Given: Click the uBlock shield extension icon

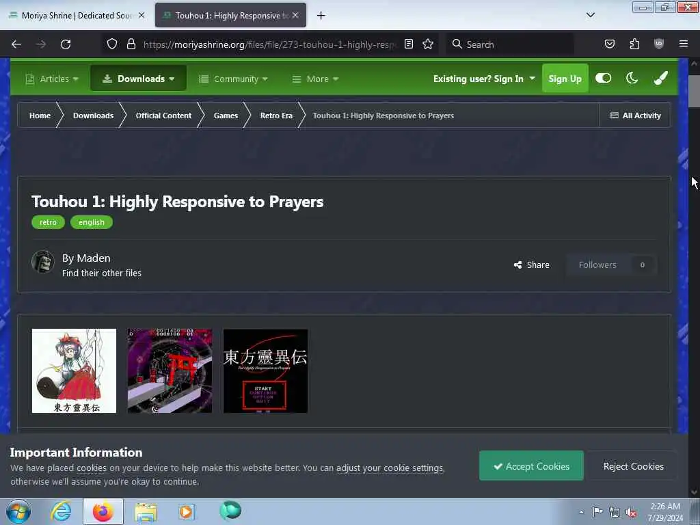Looking at the screenshot, I should coord(658,44).
